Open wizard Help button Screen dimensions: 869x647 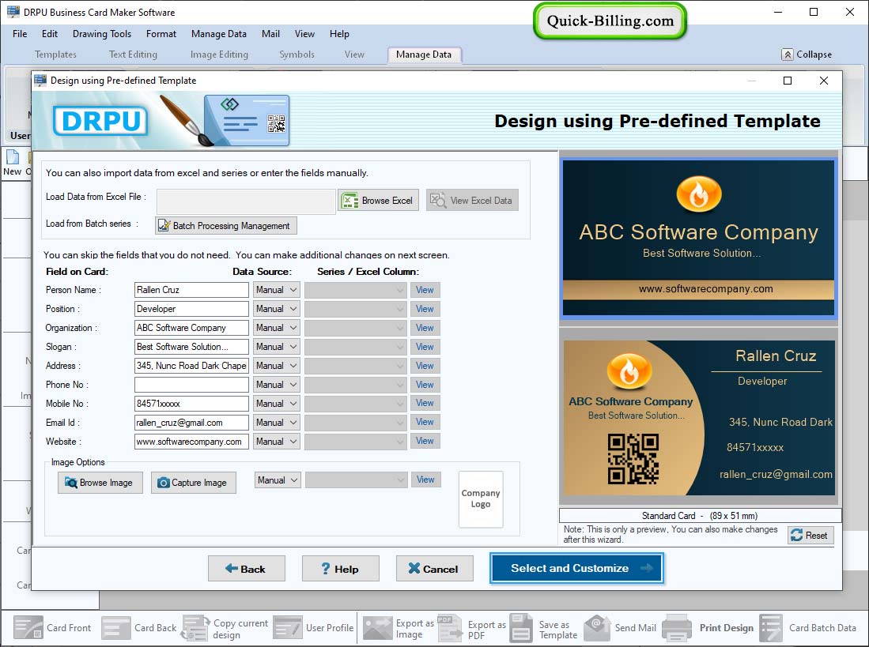click(x=340, y=569)
